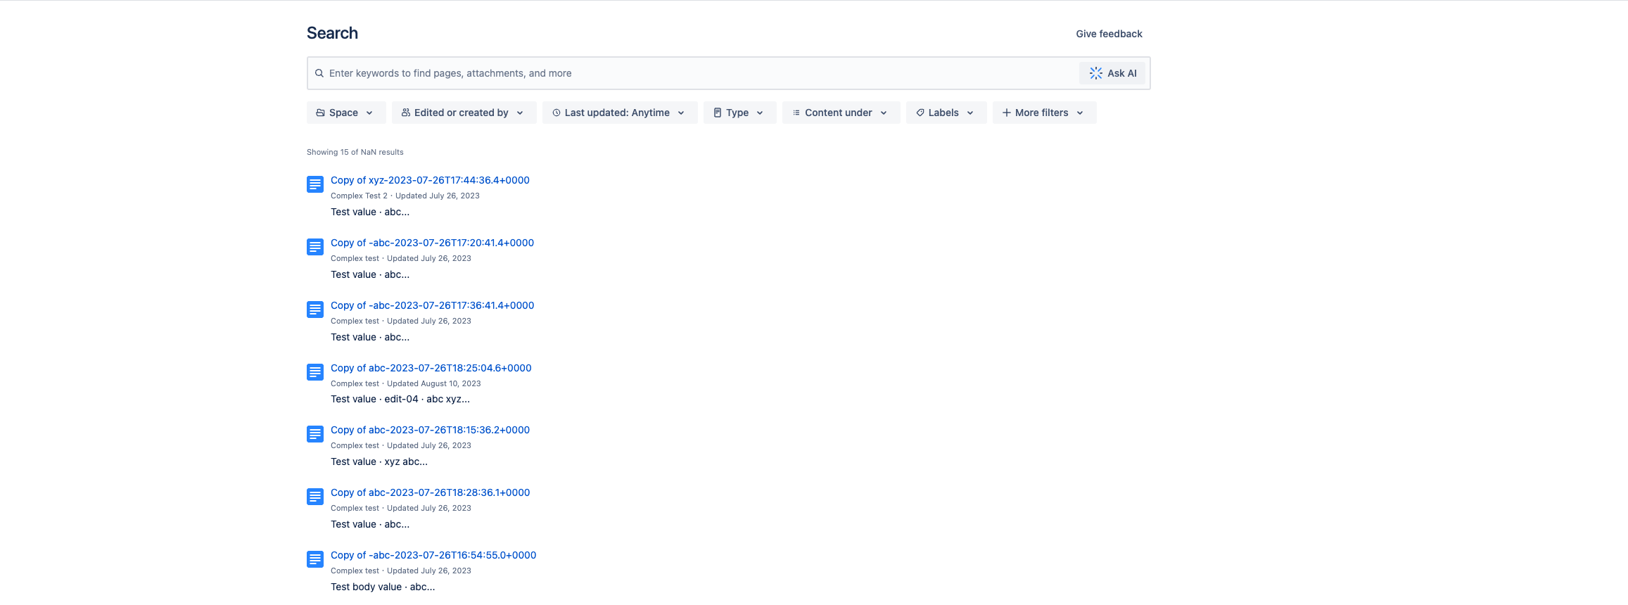Click 'Complex Test 2 · Updated July 26, 2023'
This screenshot has height=605, width=1628.
(405, 196)
